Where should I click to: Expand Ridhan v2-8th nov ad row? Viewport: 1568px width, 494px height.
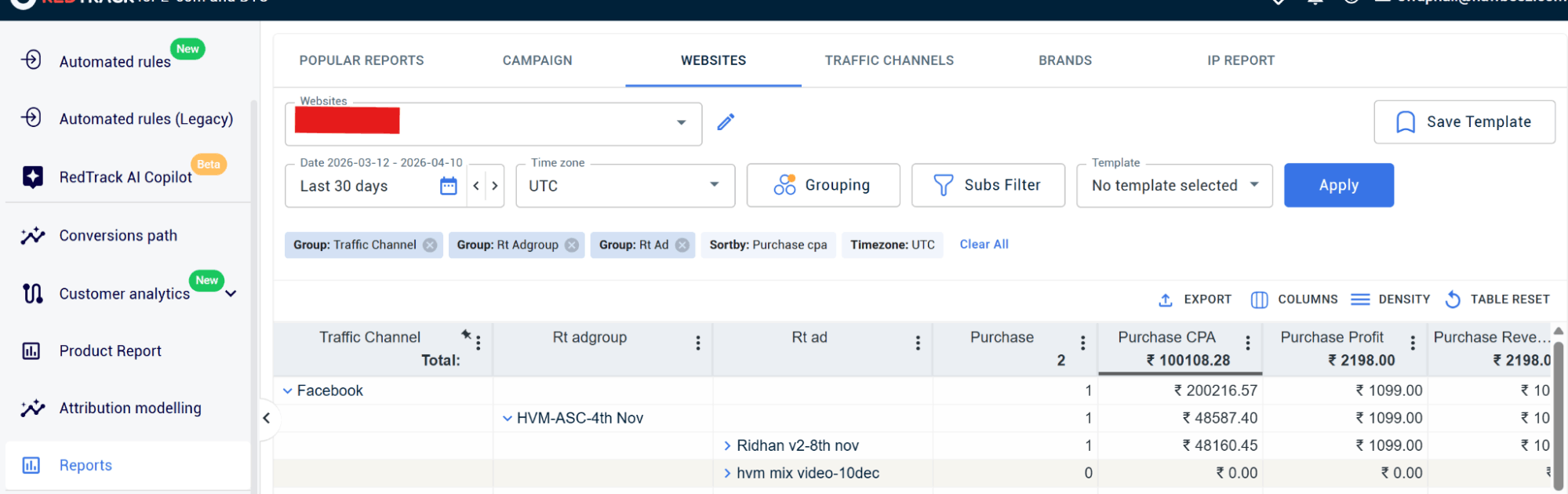pyautogui.click(x=727, y=445)
